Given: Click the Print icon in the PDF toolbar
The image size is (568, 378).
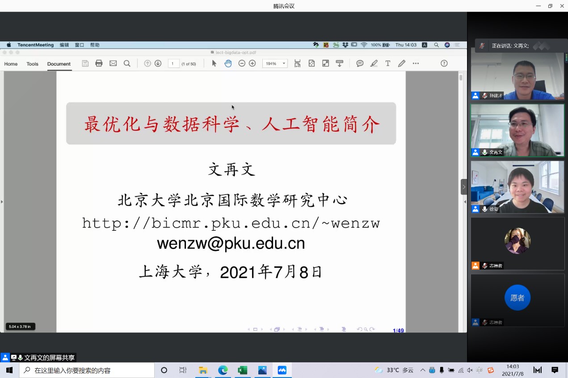Looking at the screenshot, I should (x=99, y=63).
